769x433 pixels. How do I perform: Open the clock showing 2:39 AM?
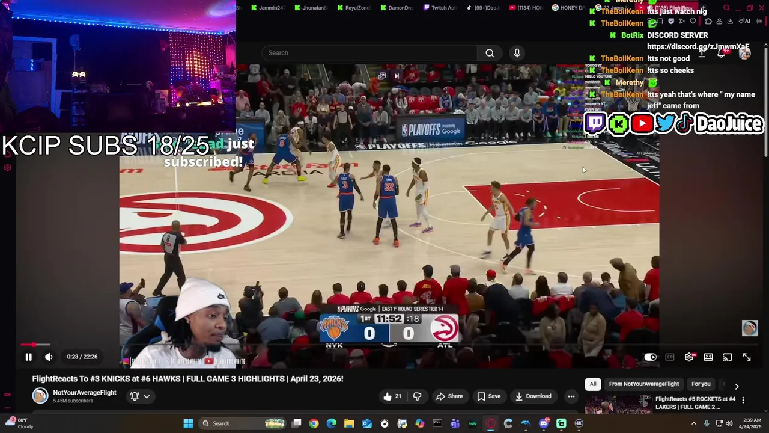752,423
